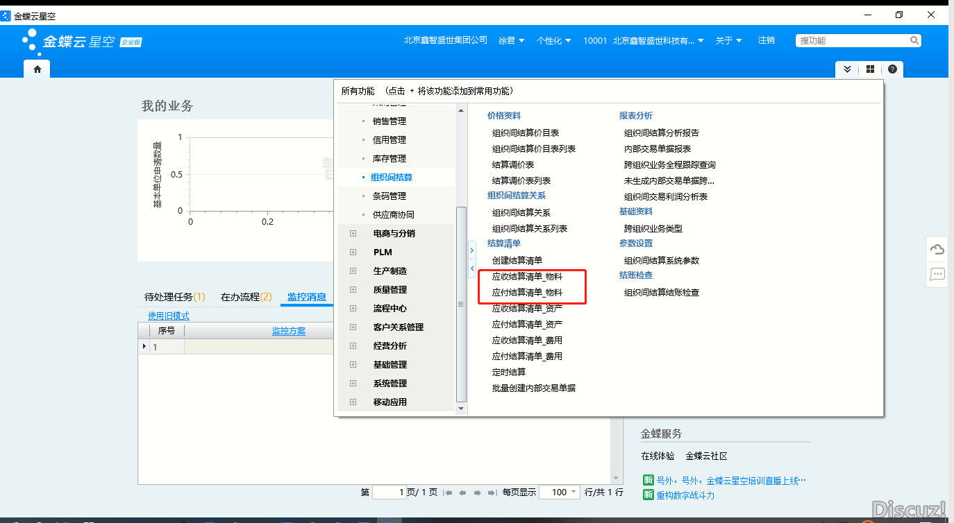Open news 号外，号外 training broadcast
The width and height of the screenshot is (954, 523).
731,480
